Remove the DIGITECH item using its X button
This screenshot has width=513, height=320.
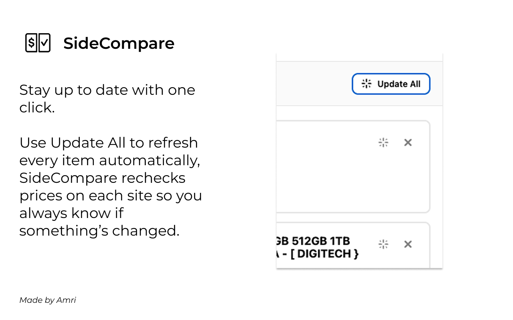(x=408, y=244)
